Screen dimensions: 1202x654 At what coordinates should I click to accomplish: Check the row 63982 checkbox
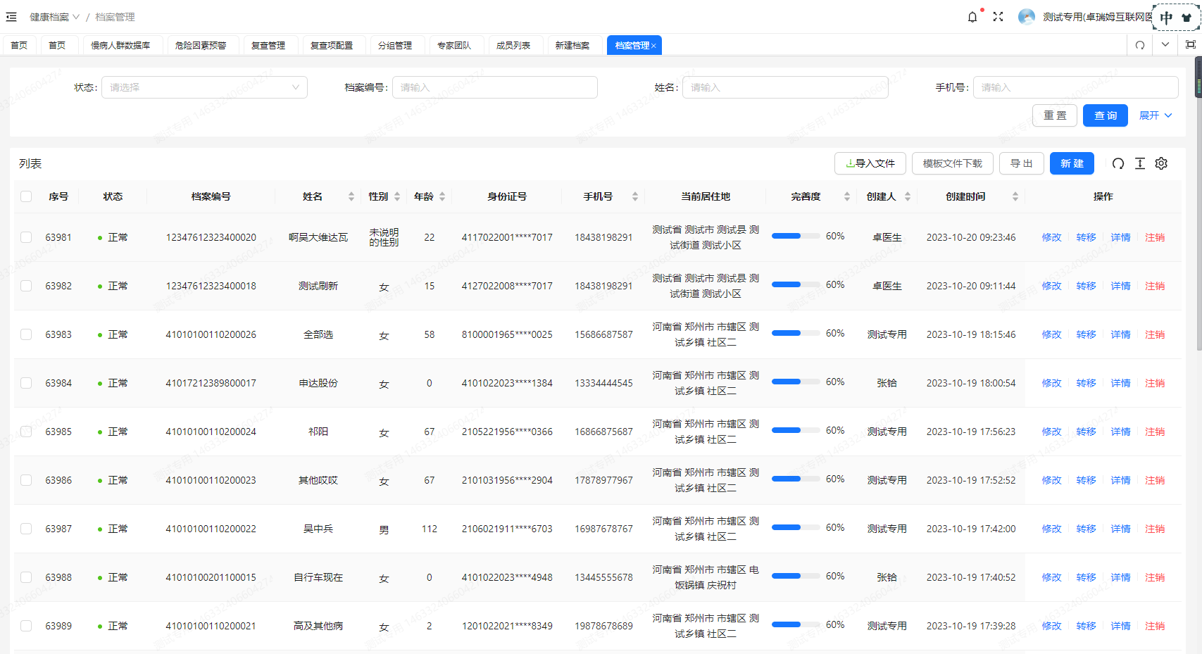pyautogui.click(x=26, y=286)
